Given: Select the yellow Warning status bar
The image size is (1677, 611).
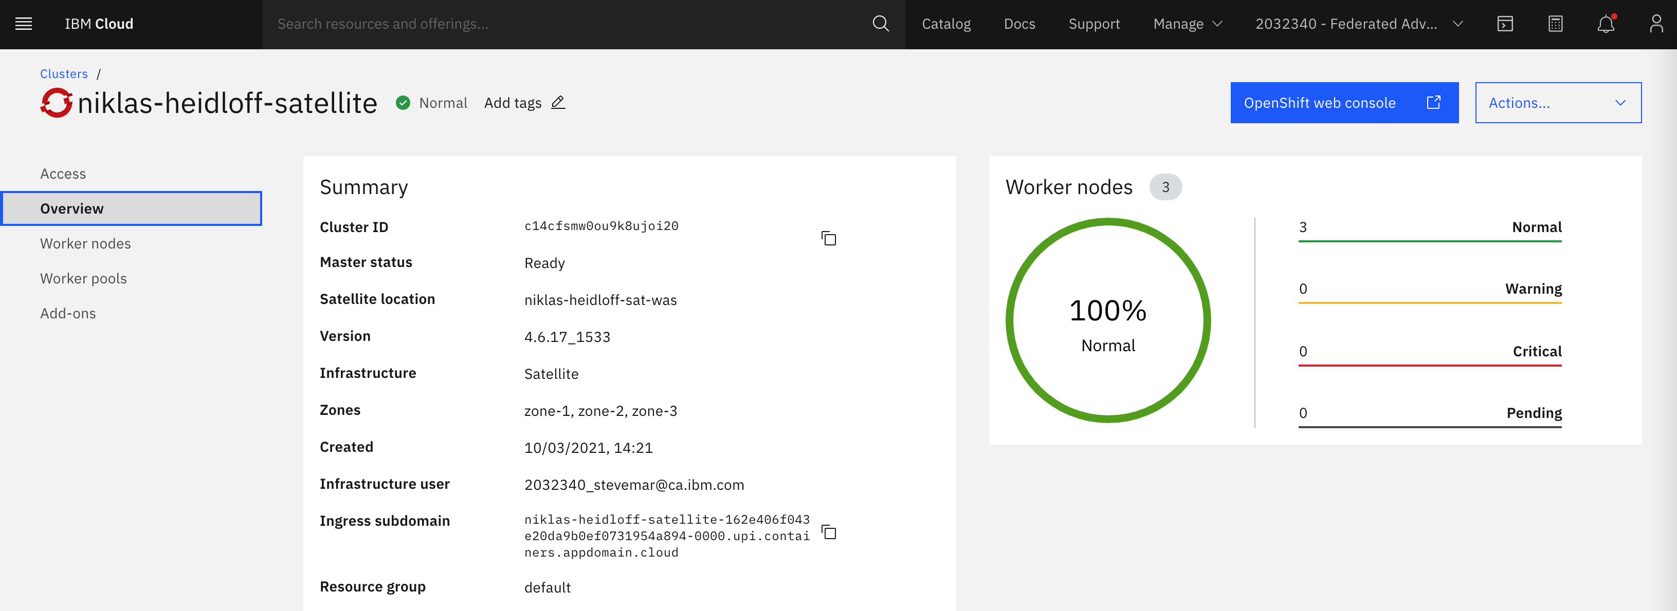Looking at the screenshot, I should (1430, 292).
